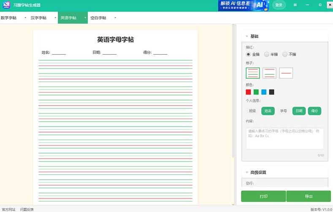The height and width of the screenshot is (212, 333).
Task: Pick the blue color swatch
Action: coord(264,92)
